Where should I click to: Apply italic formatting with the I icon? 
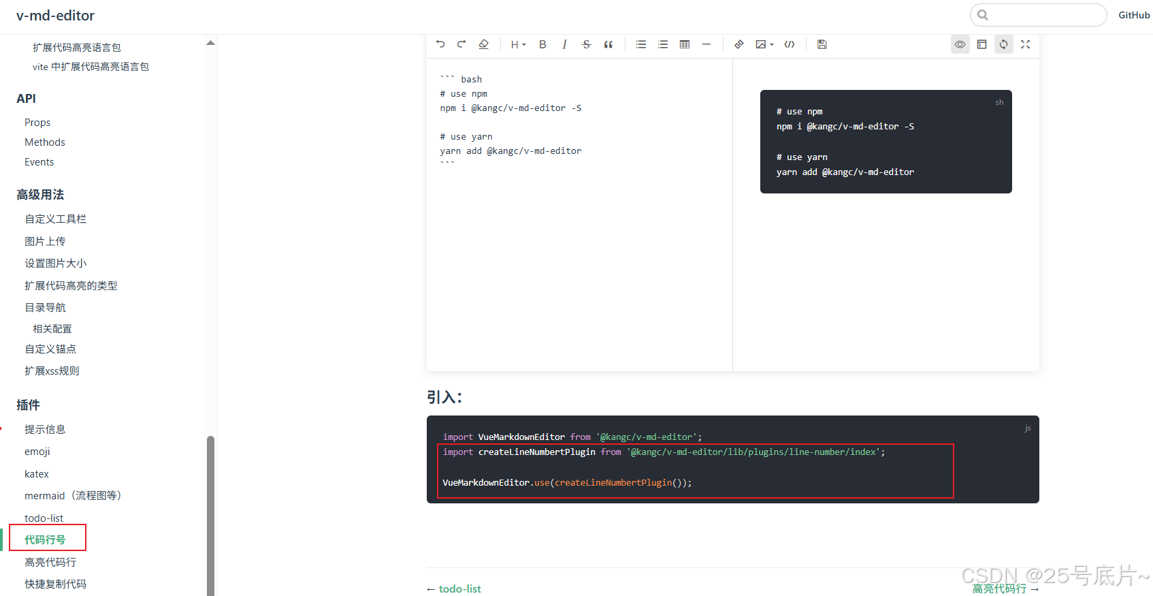pyautogui.click(x=564, y=44)
